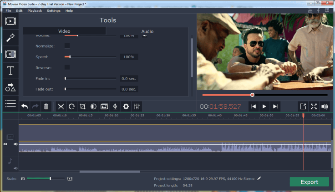Open the Filters magic wand panel

click(x=10, y=38)
